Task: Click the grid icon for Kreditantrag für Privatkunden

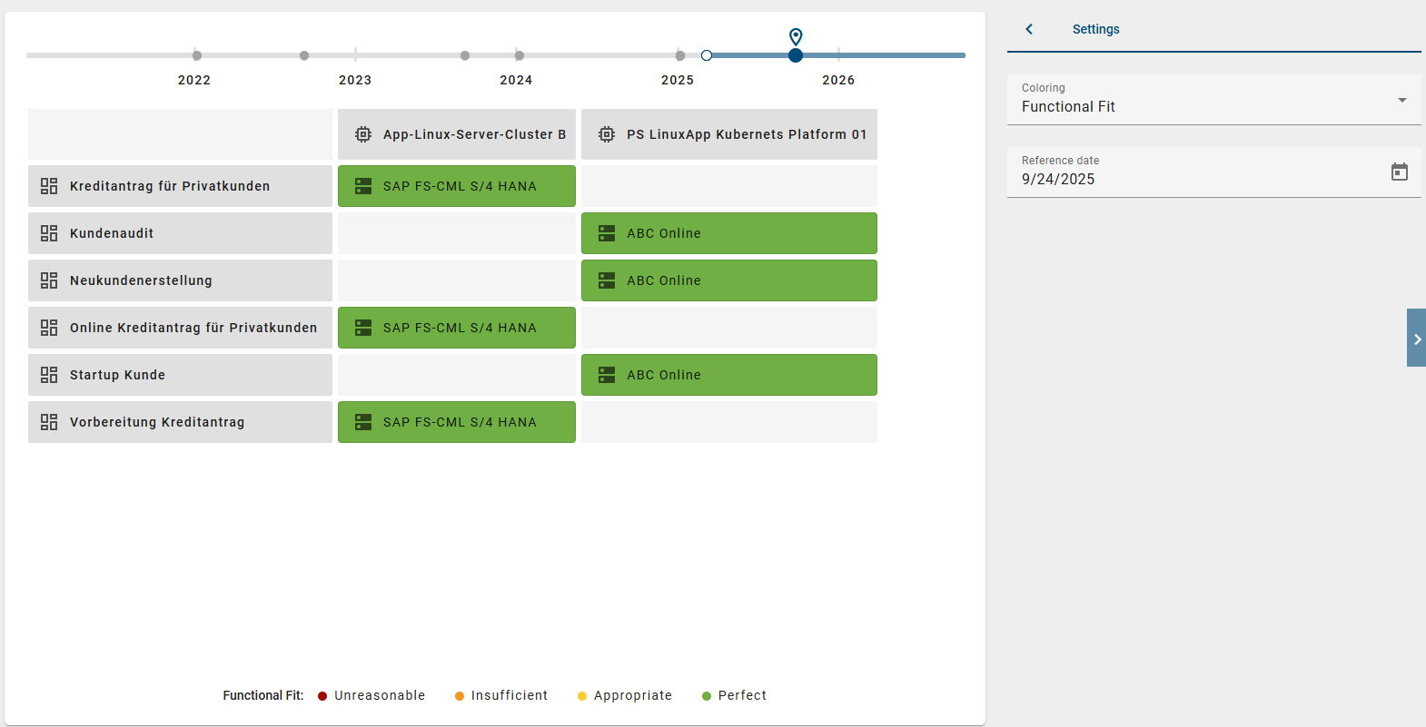Action: point(49,186)
